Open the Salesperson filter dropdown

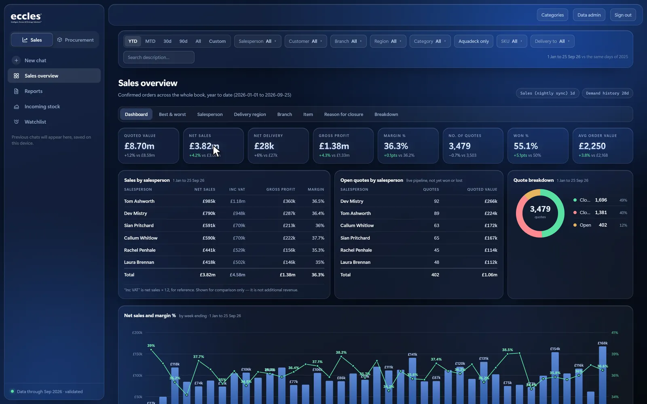(258, 41)
